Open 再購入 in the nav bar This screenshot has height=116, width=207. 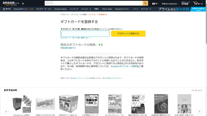click(97, 9)
